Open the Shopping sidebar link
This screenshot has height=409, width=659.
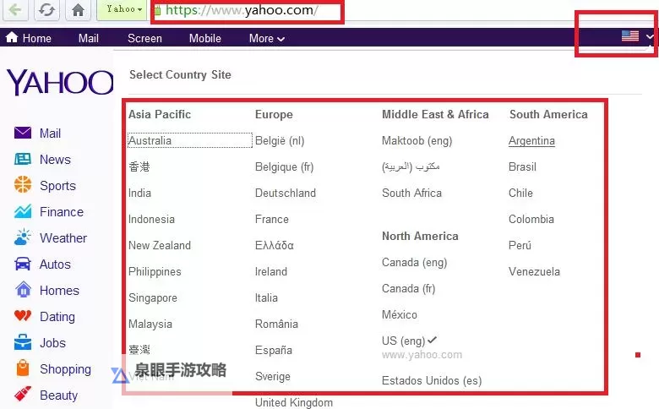pyautogui.click(x=65, y=369)
